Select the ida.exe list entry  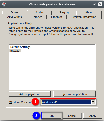coord(15,51)
